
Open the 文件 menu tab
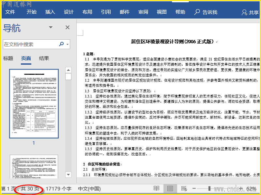click(x=10, y=12)
